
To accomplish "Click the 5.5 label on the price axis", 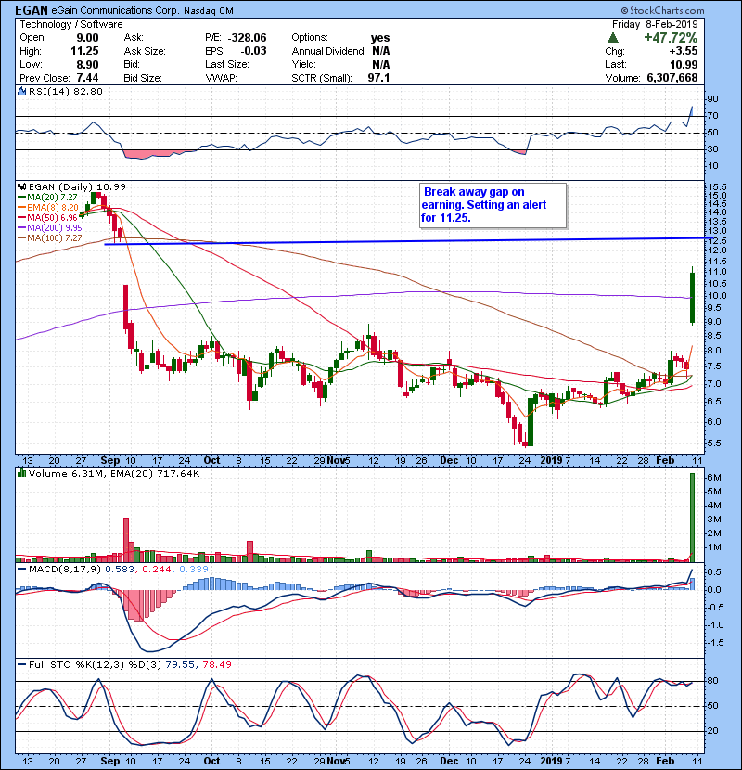I will click(x=713, y=443).
